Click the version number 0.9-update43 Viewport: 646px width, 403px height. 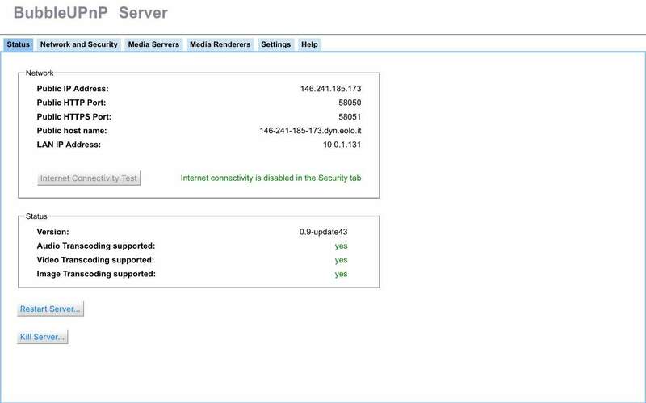(323, 232)
